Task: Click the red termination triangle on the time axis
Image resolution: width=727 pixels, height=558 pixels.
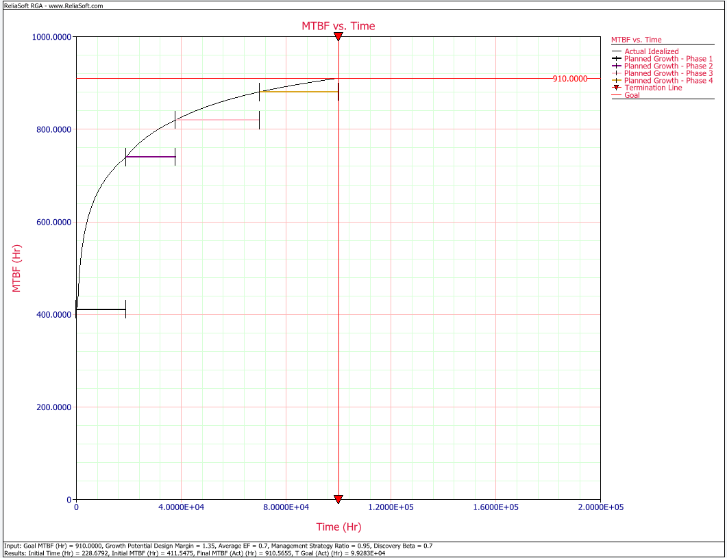Action: [338, 499]
